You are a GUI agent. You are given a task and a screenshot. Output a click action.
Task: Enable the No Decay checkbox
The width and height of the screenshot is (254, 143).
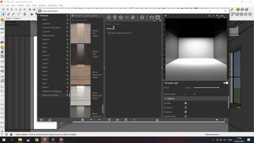click(x=186, y=108)
